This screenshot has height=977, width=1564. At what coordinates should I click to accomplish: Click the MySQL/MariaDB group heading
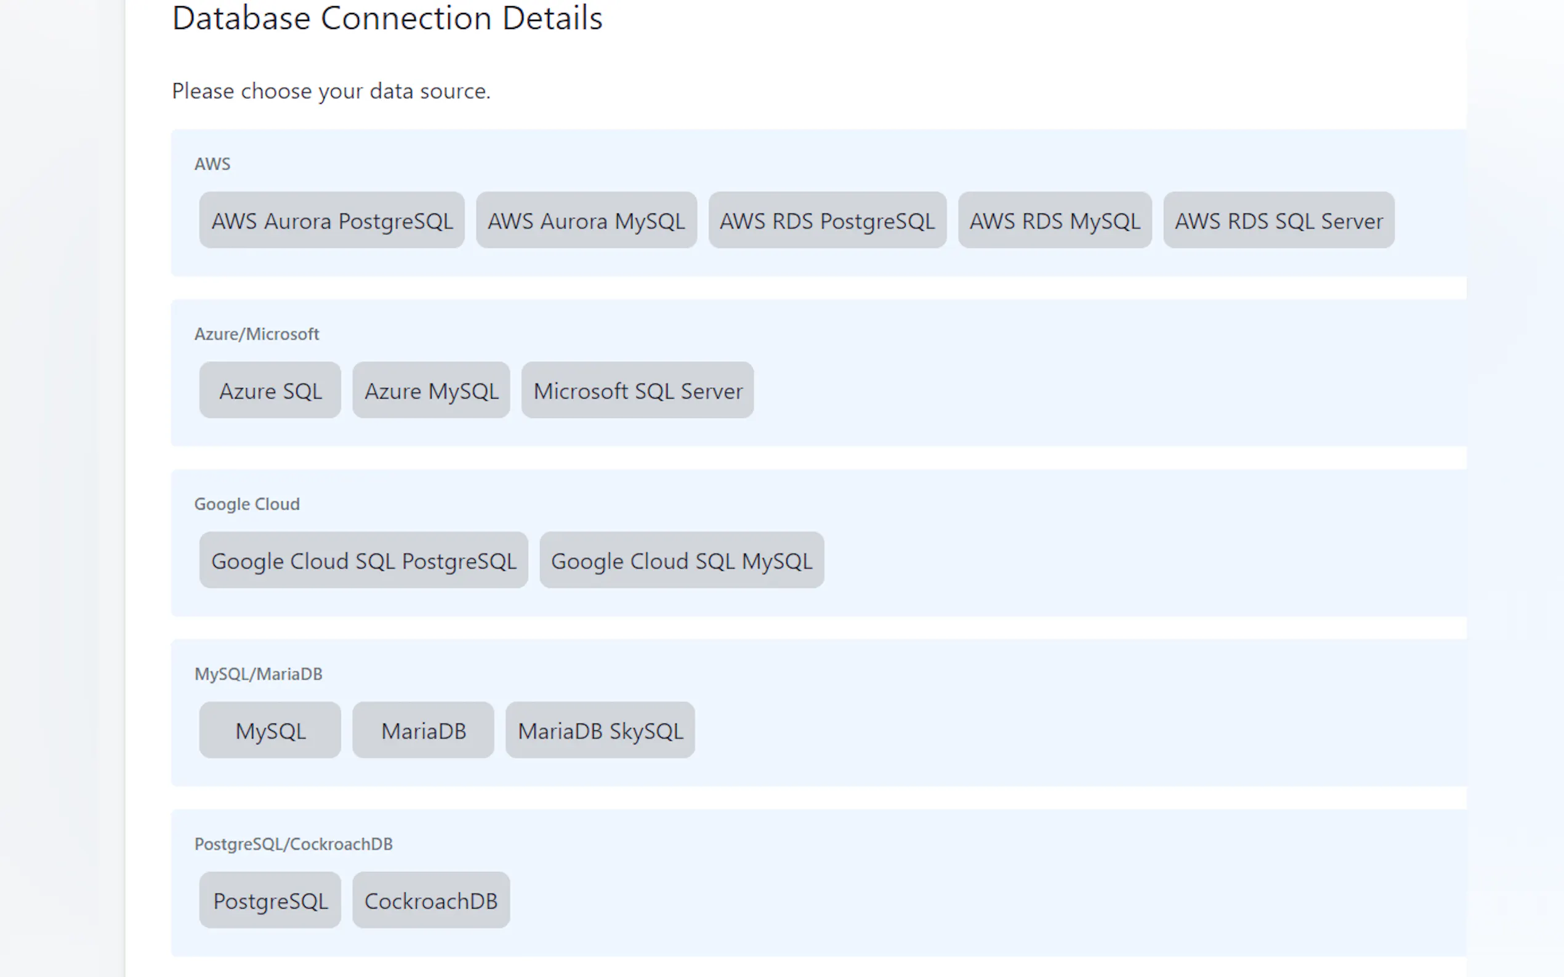258,674
